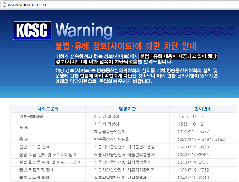239x182 pixels.
Task: Click the KCSC logo
Action: (x=32, y=31)
